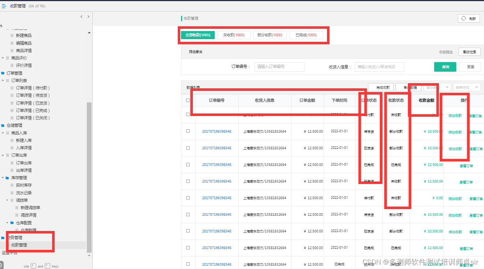
Task: Click the page icon beside 调拨详情
Action: click(17, 215)
